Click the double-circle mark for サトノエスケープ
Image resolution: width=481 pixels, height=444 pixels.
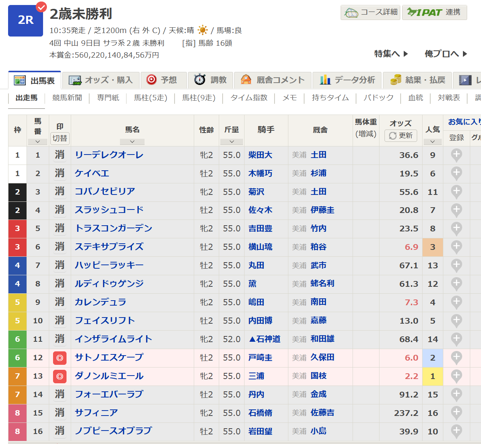[x=60, y=358]
